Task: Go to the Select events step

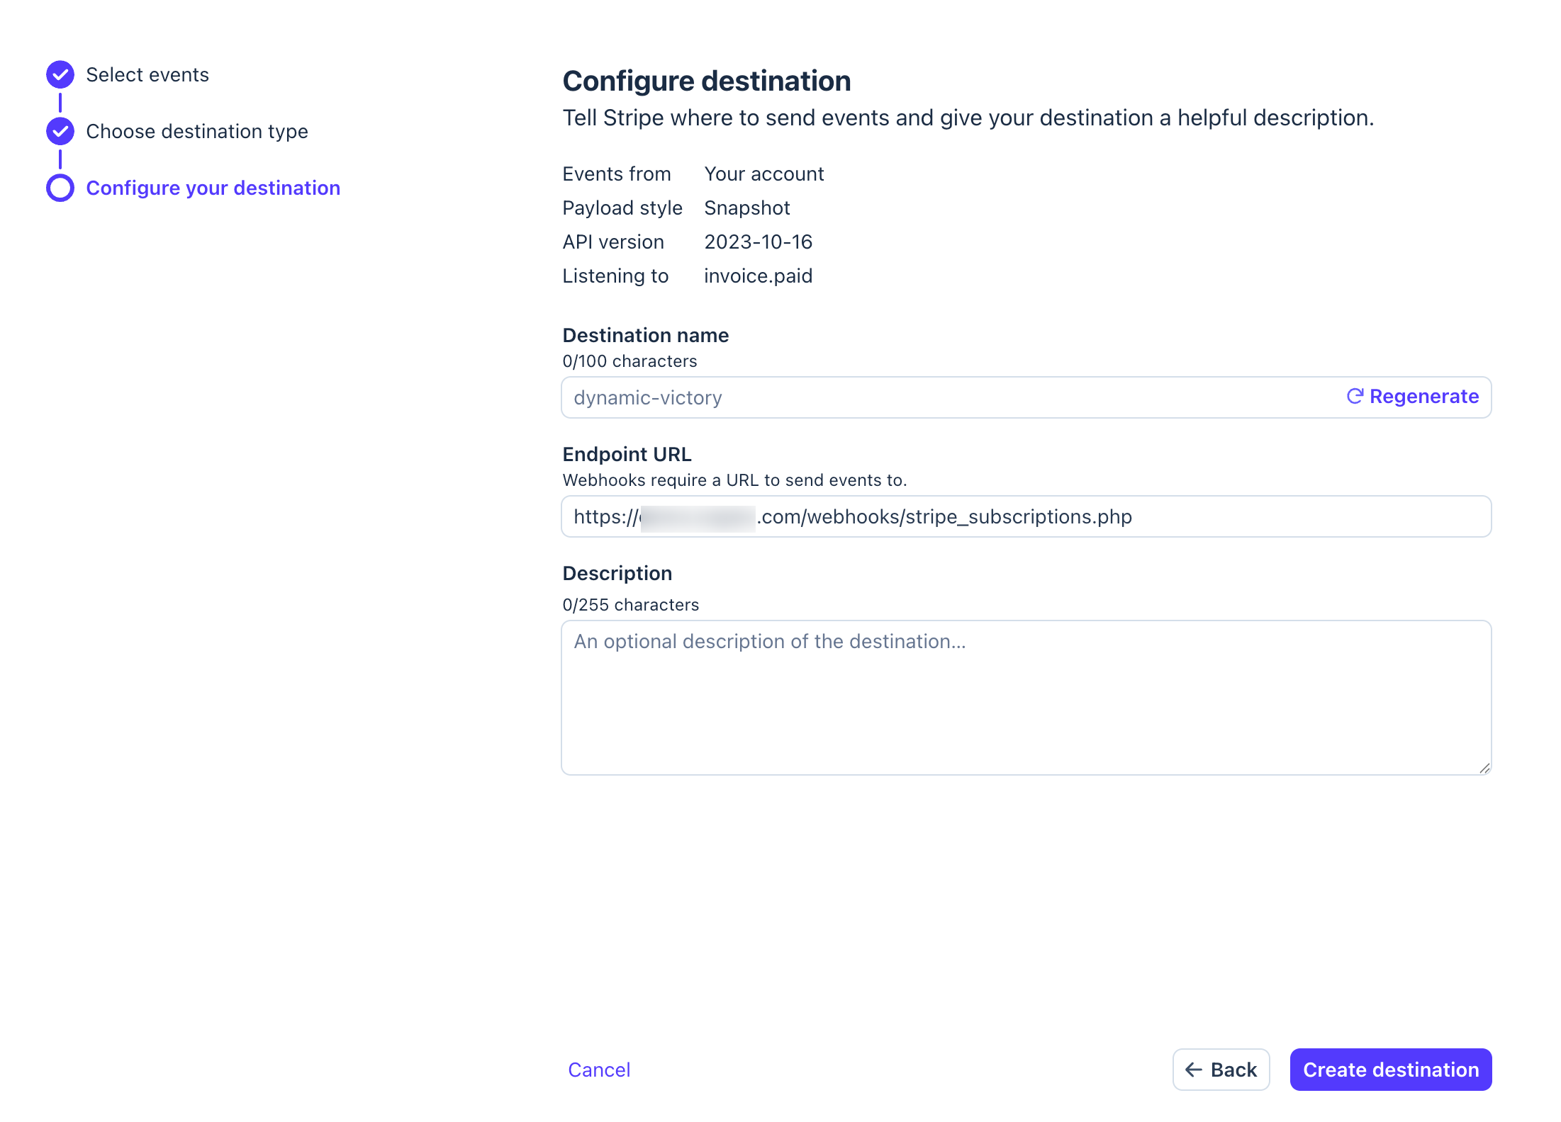Action: click(x=147, y=74)
